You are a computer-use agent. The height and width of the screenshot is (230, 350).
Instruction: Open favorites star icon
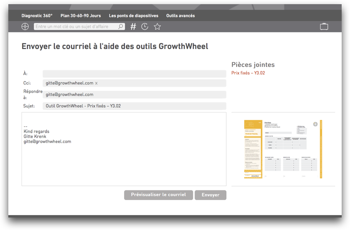coord(157,27)
